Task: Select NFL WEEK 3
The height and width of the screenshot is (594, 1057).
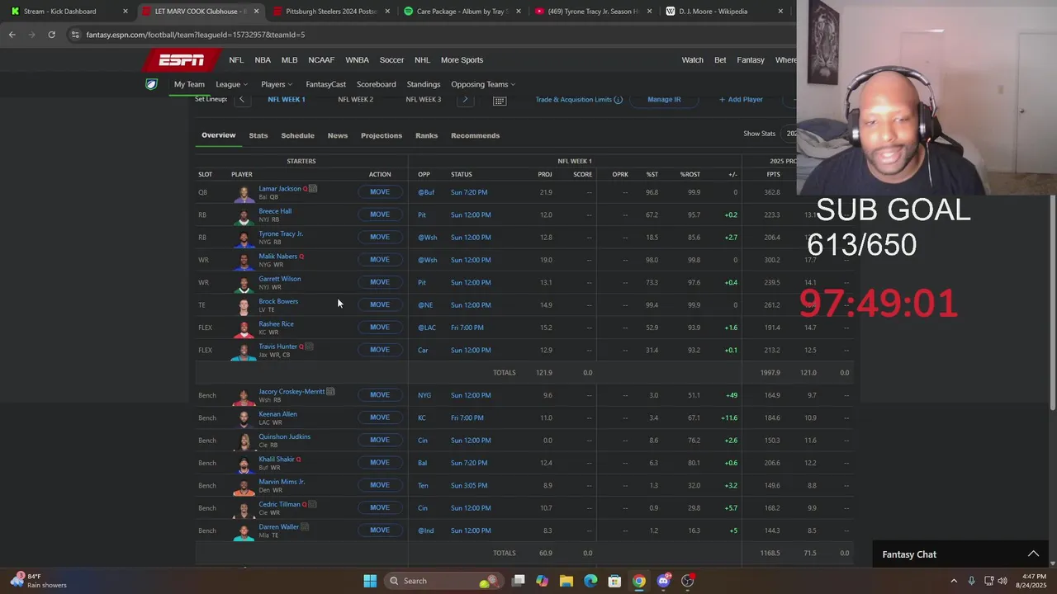Action: [424, 100]
